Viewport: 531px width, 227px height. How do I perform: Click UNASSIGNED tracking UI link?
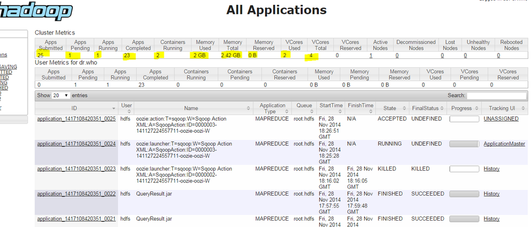point(501,119)
